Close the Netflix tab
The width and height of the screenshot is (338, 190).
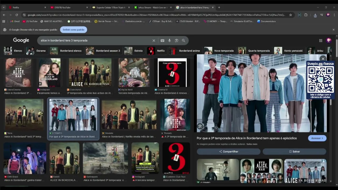45,7
